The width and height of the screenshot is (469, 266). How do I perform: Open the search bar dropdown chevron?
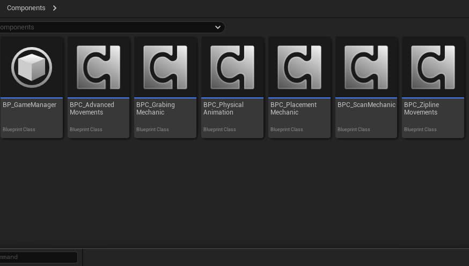click(x=218, y=27)
